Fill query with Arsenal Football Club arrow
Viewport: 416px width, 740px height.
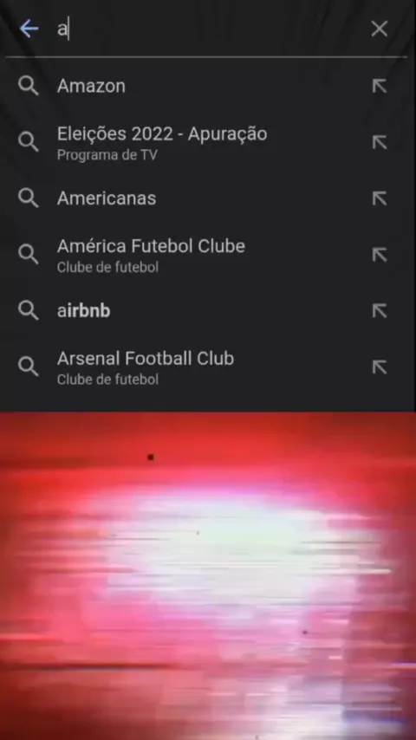[x=380, y=367]
